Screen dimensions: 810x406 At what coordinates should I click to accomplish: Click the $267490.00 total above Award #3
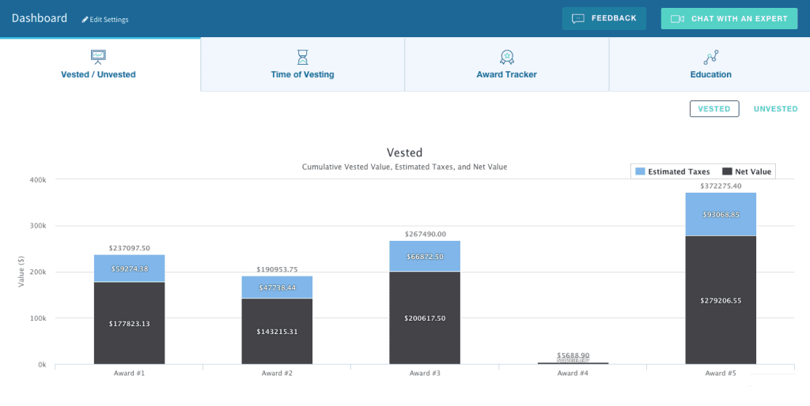425,235
